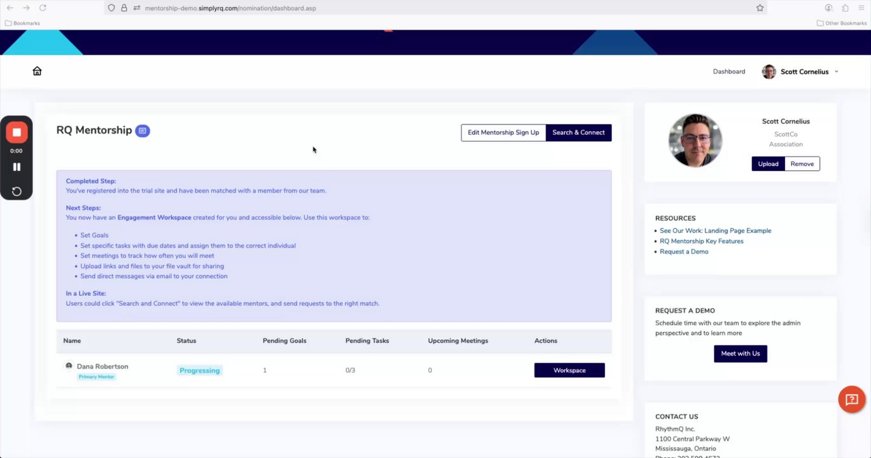The image size is (871, 458).
Task: Reload the page with refresh icon
Action: point(43,8)
